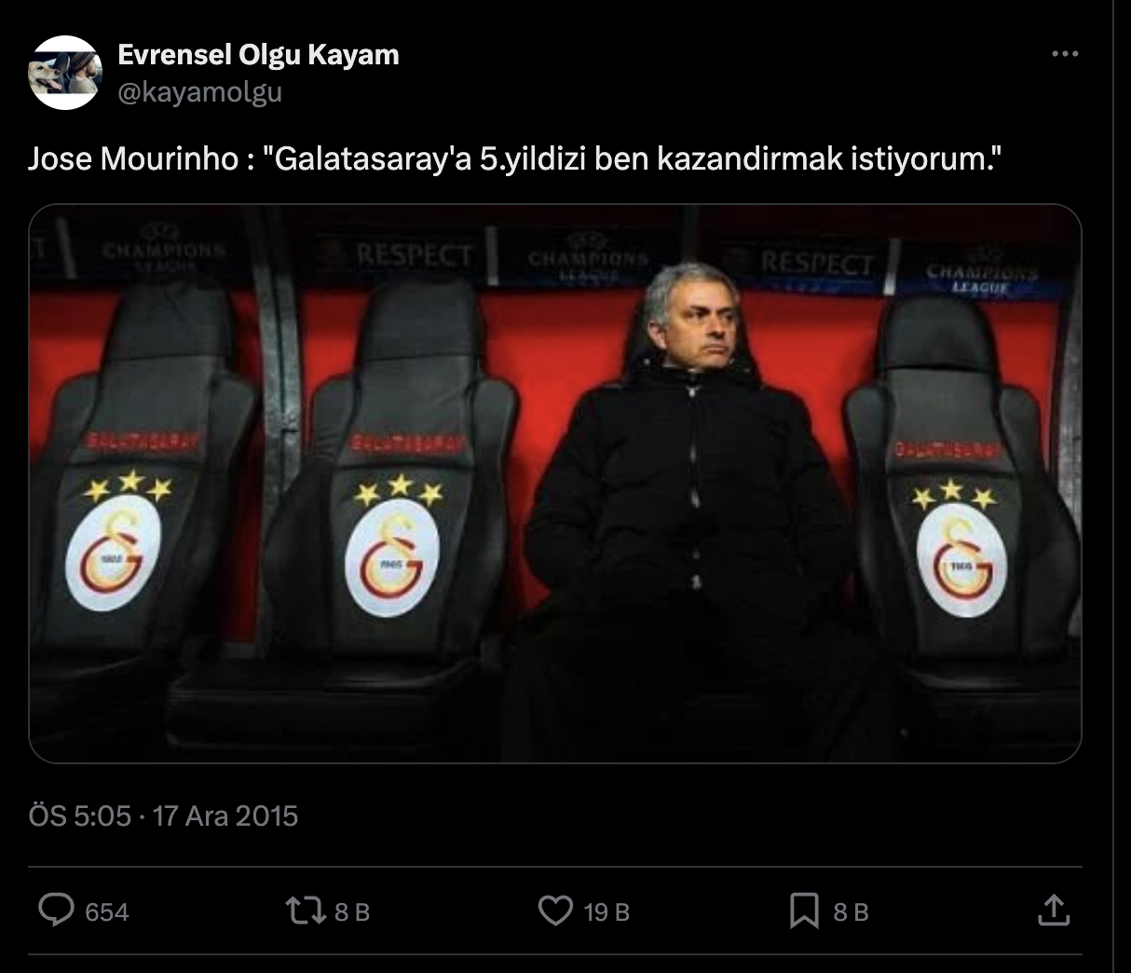Click the 17 Ara 2015 date
This screenshot has height=973, width=1131.
tap(225, 816)
